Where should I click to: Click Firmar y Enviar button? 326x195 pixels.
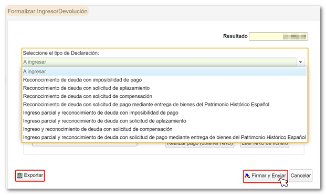[266, 176]
